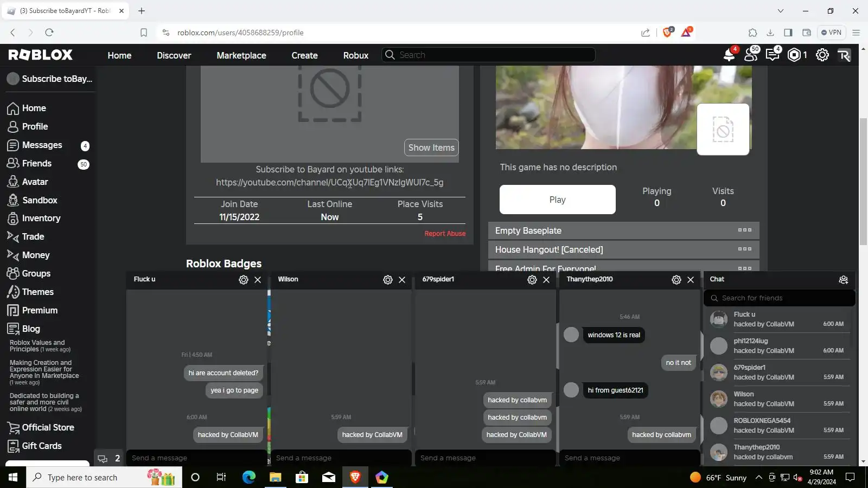
Task: Toggle Brave VPN button
Action: coord(831,33)
